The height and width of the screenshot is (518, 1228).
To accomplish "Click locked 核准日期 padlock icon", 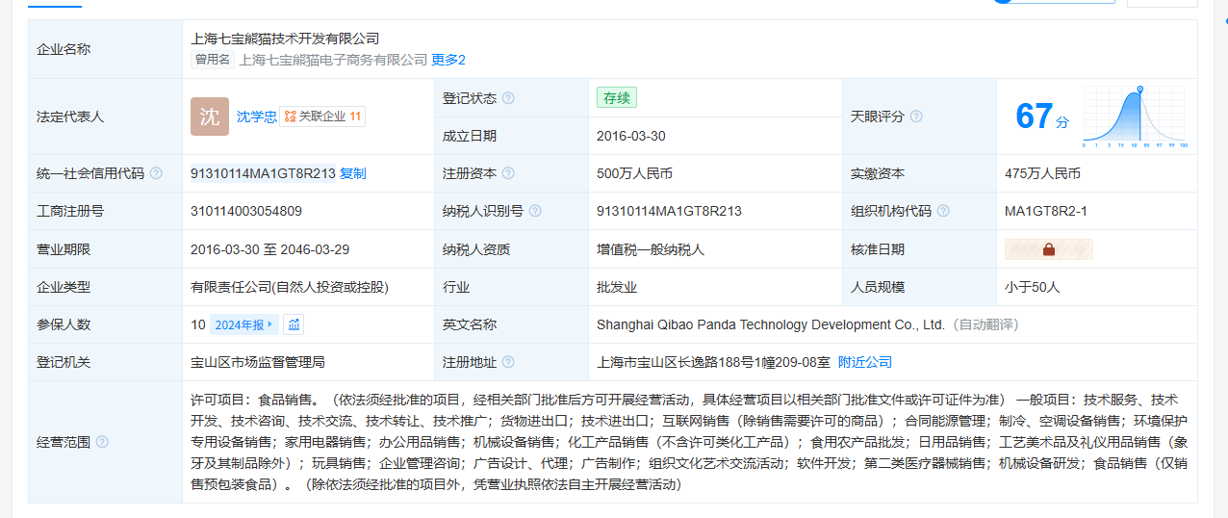I will [1049, 249].
